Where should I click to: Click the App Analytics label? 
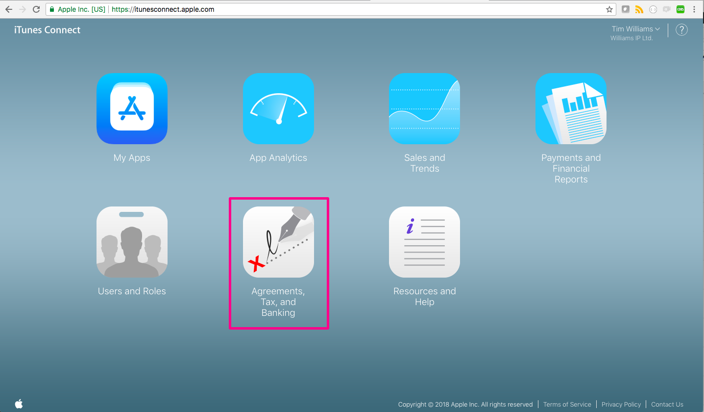(x=278, y=158)
